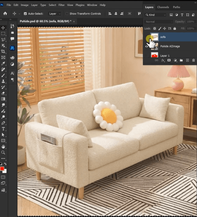Image resolution: width=197 pixels, height=217 pixels.
Task: Toggle Quick Mask mode
Action: [x=3, y=177]
